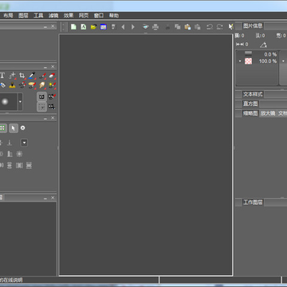Click the save document icon
Image resolution: width=287 pixels, height=287 pixels.
113,26
